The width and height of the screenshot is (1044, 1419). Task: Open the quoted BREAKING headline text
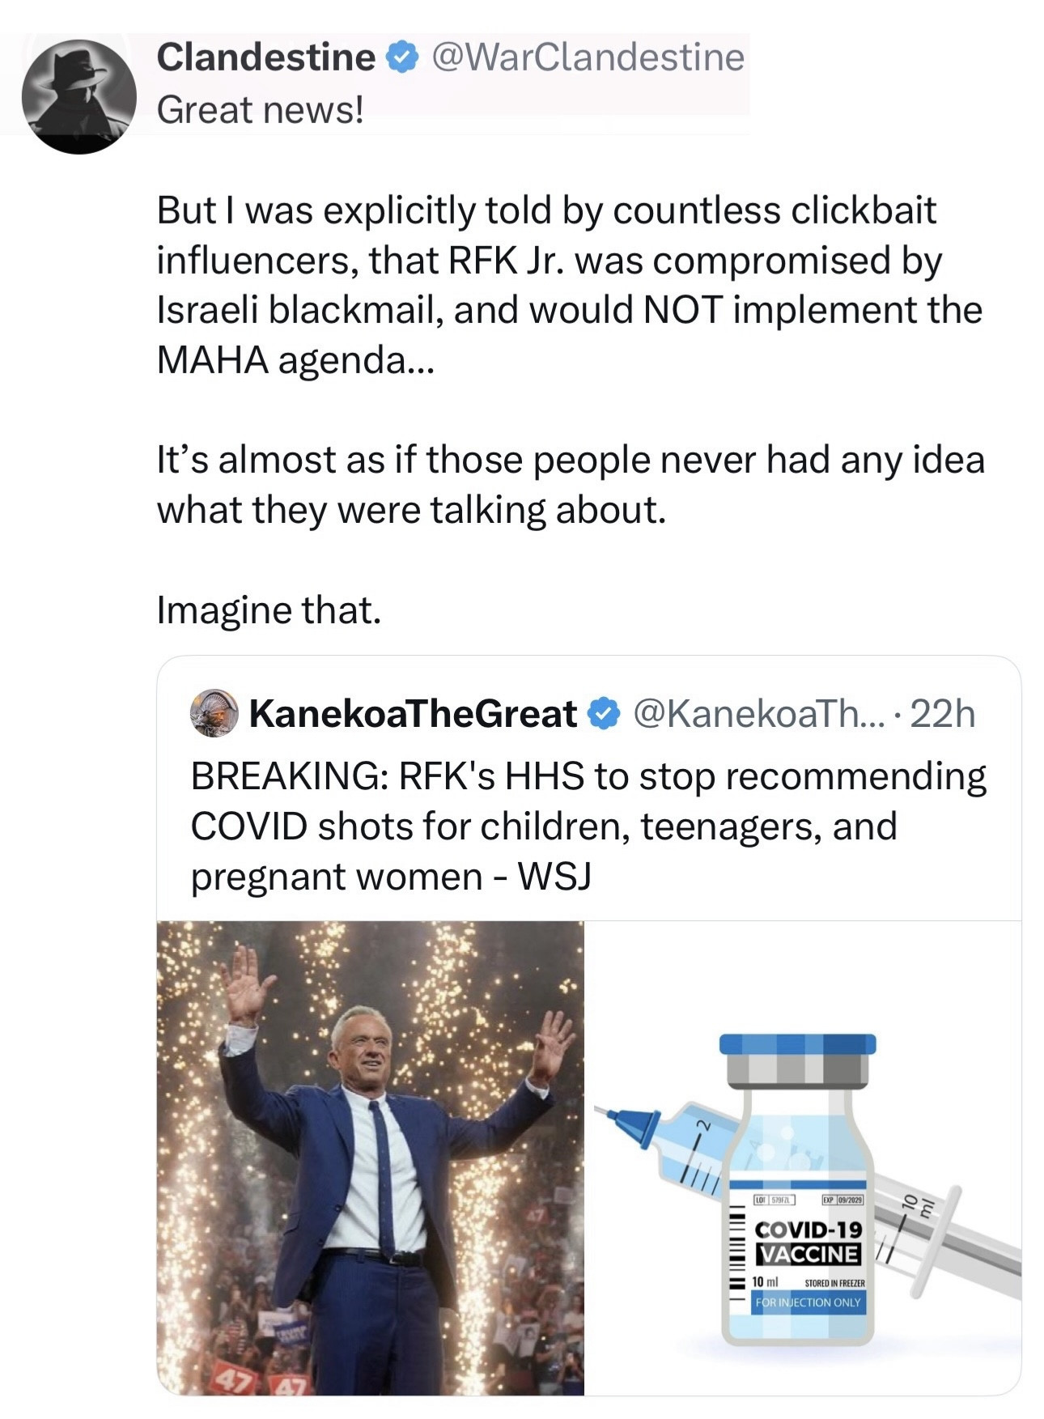click(588, 826)
